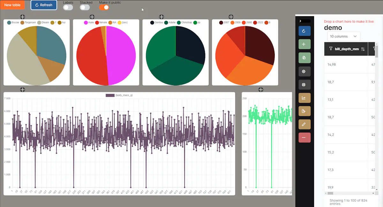The height and width of the screenshot is (207, 383).
Task: Click the cell with value 14,98
Action: tap(346, 64)
